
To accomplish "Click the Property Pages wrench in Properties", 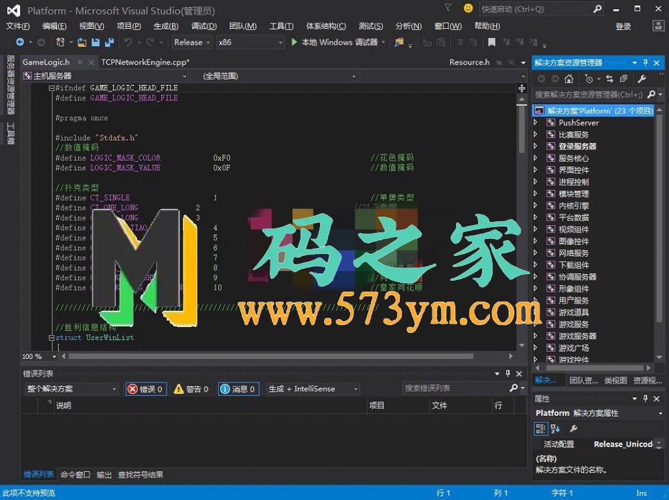I will [x=574, y=428].
